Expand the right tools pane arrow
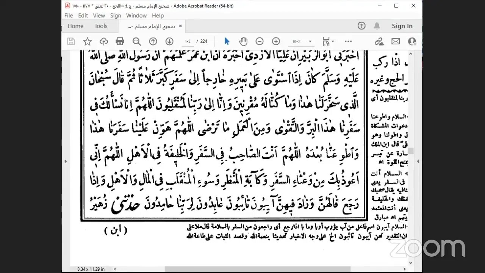Screen dimensions: 485x273 tap(419, 161)
